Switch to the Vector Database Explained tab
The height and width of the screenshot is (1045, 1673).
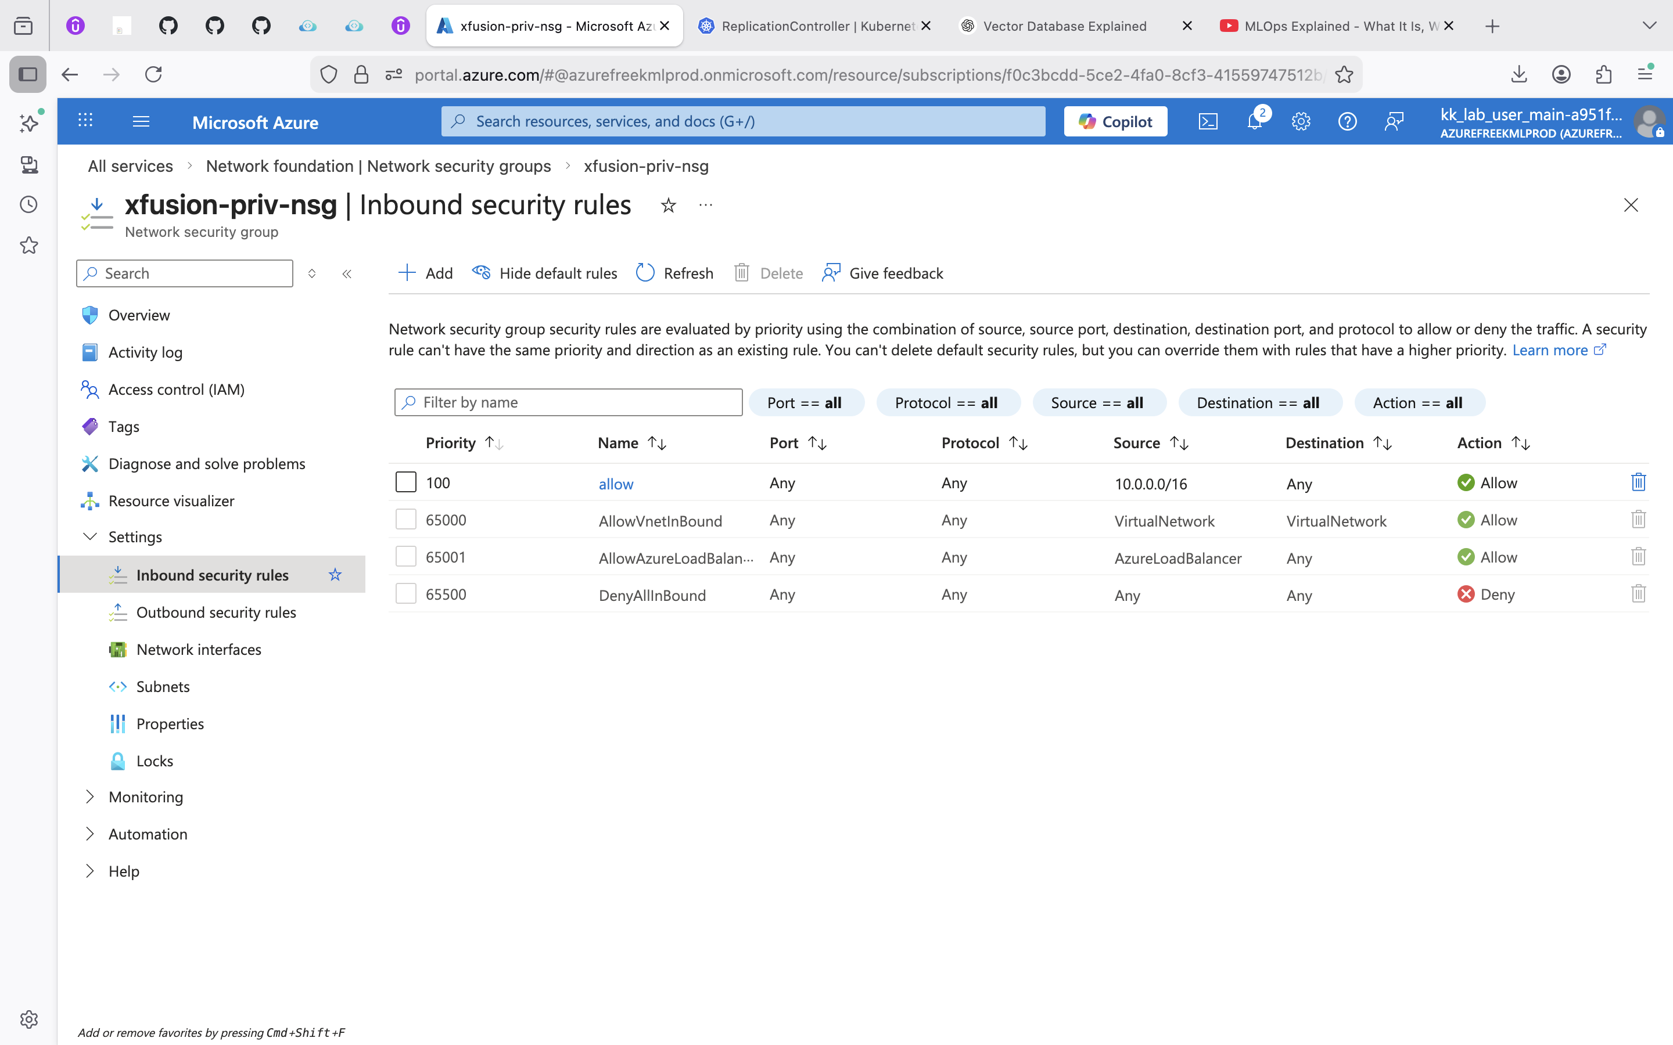1064,26
